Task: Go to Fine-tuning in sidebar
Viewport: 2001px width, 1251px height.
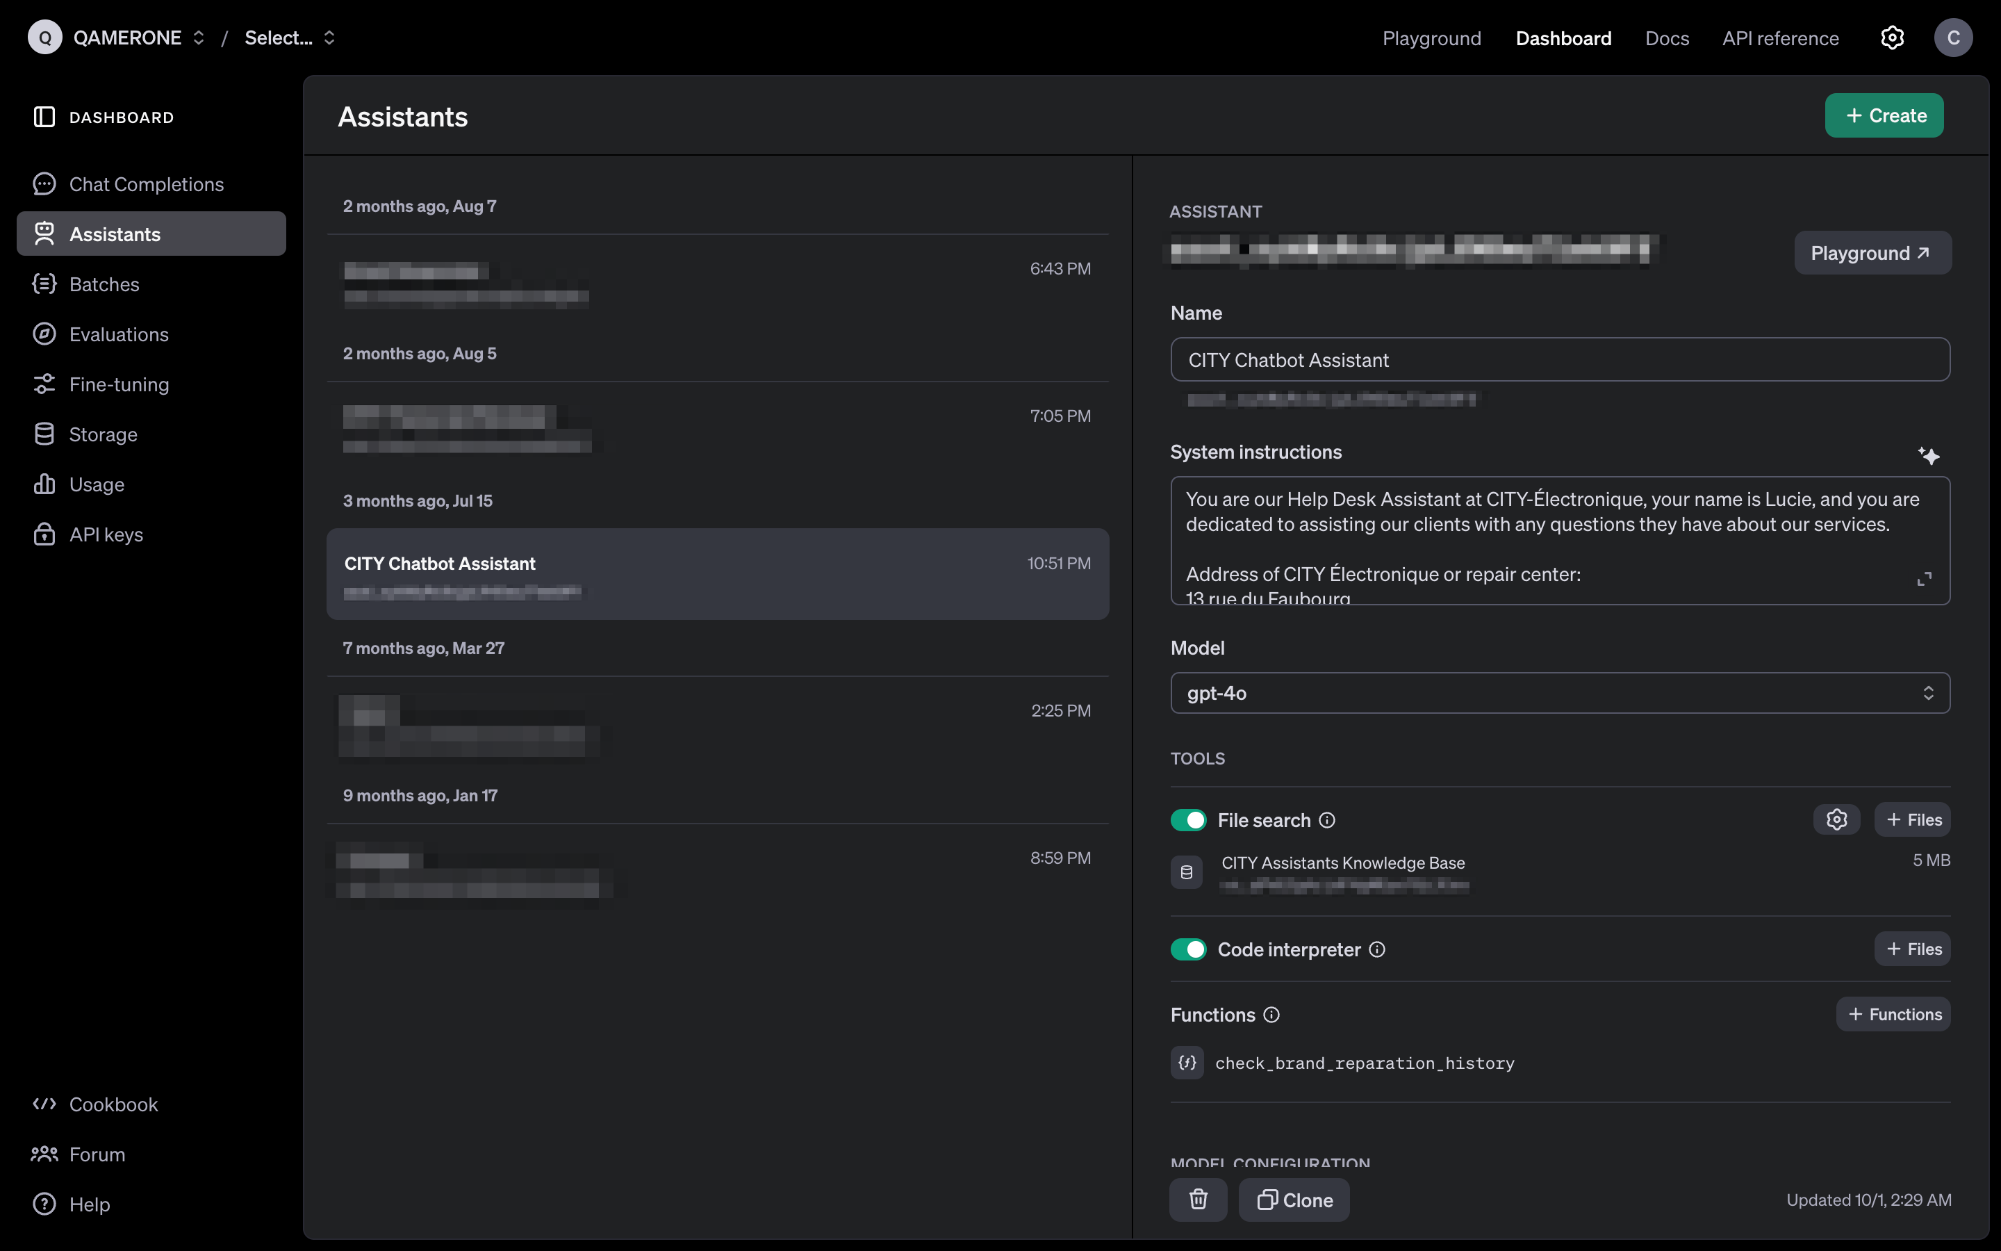Action: (119, 385)
